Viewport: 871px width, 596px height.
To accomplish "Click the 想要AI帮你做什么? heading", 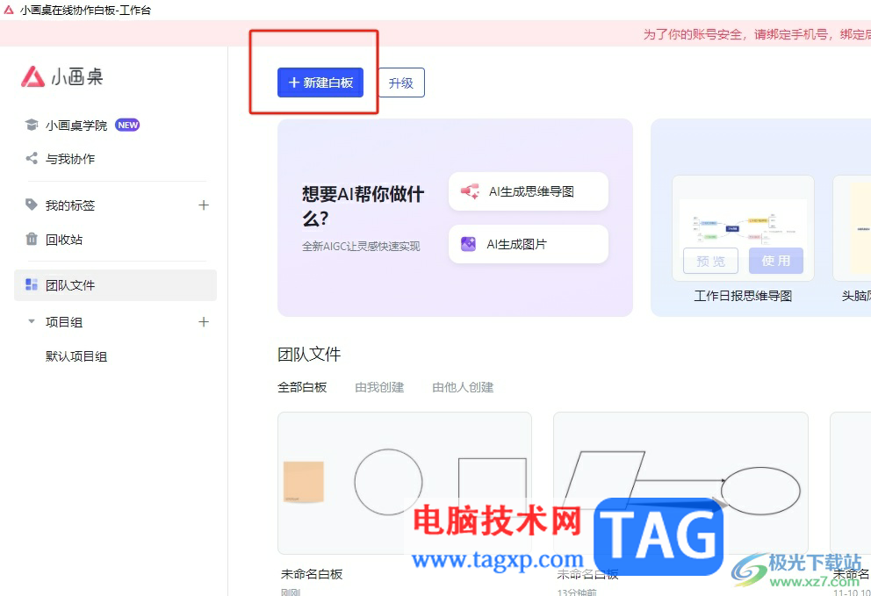I will pos(363,206).
